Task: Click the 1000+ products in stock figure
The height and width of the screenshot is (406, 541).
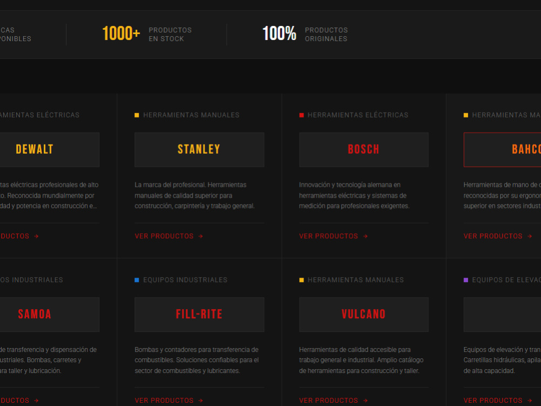Action: 121,34
